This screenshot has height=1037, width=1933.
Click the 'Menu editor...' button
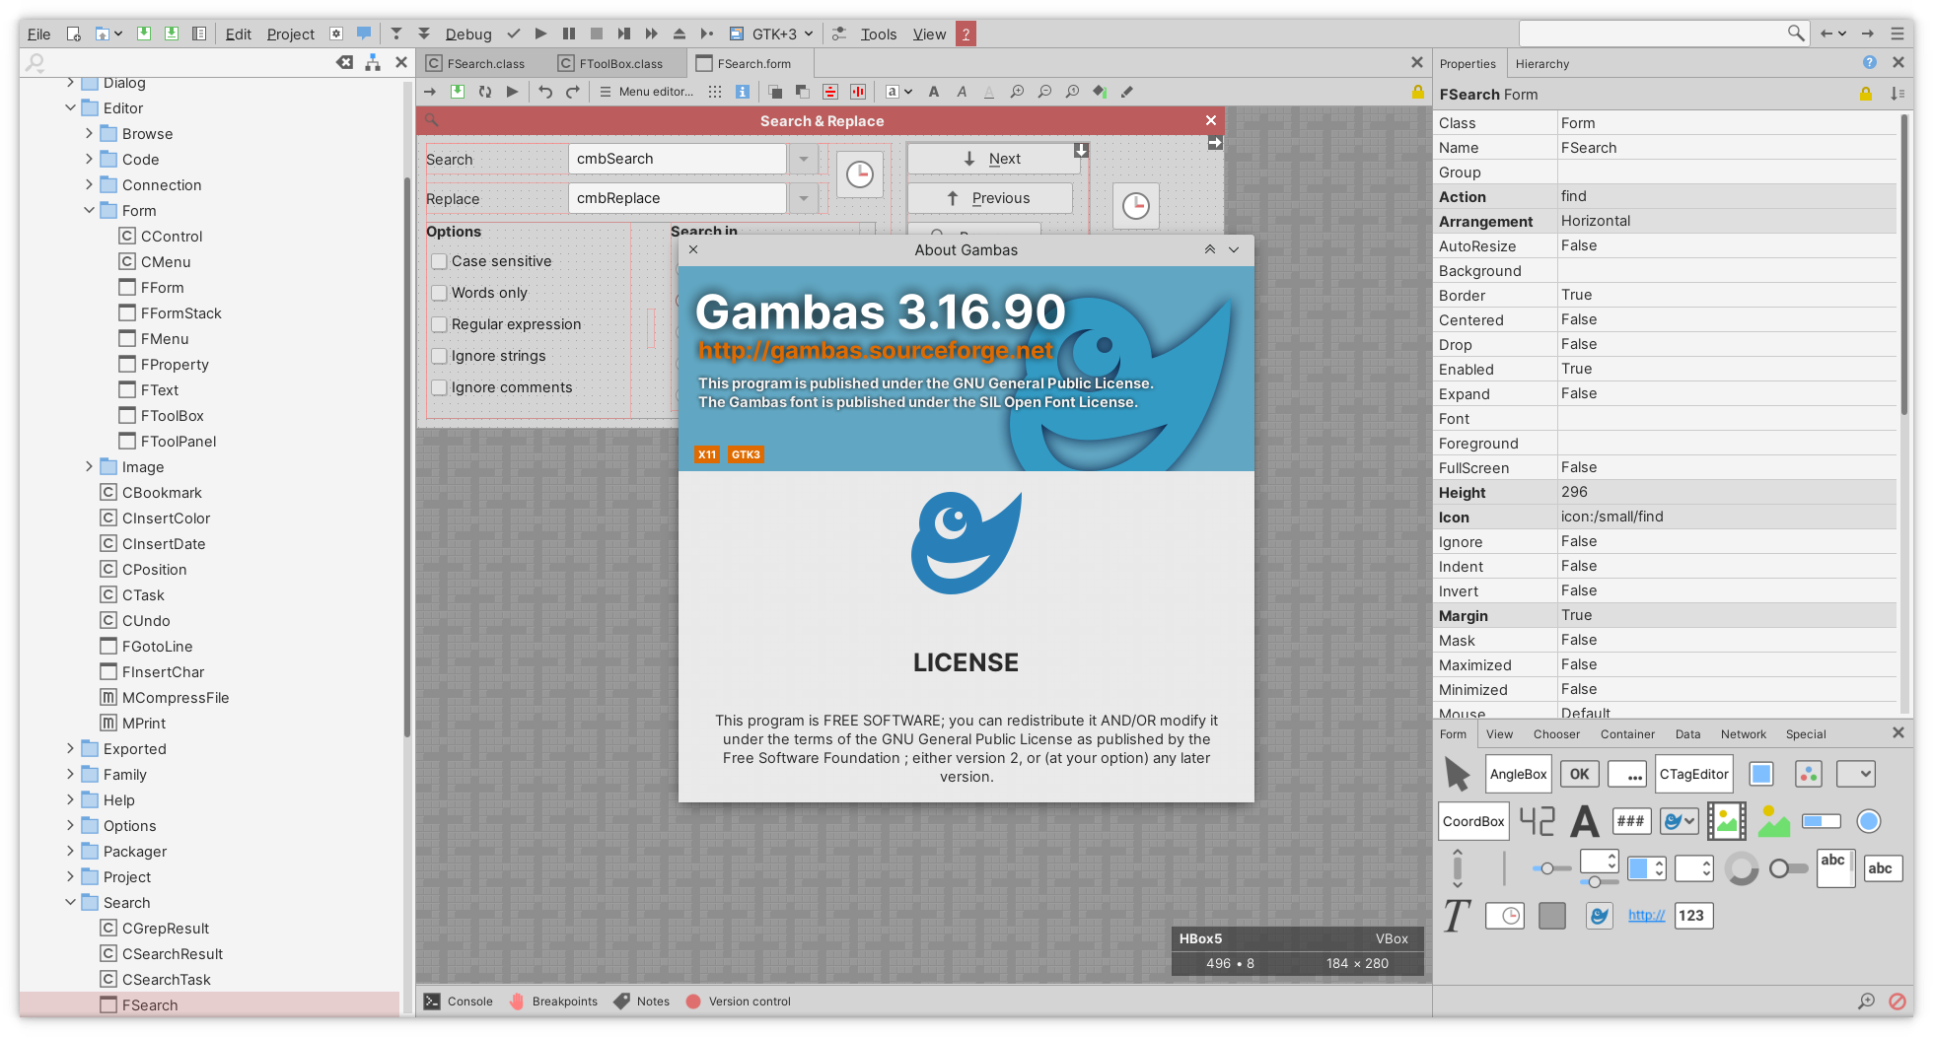coord(646,92)
